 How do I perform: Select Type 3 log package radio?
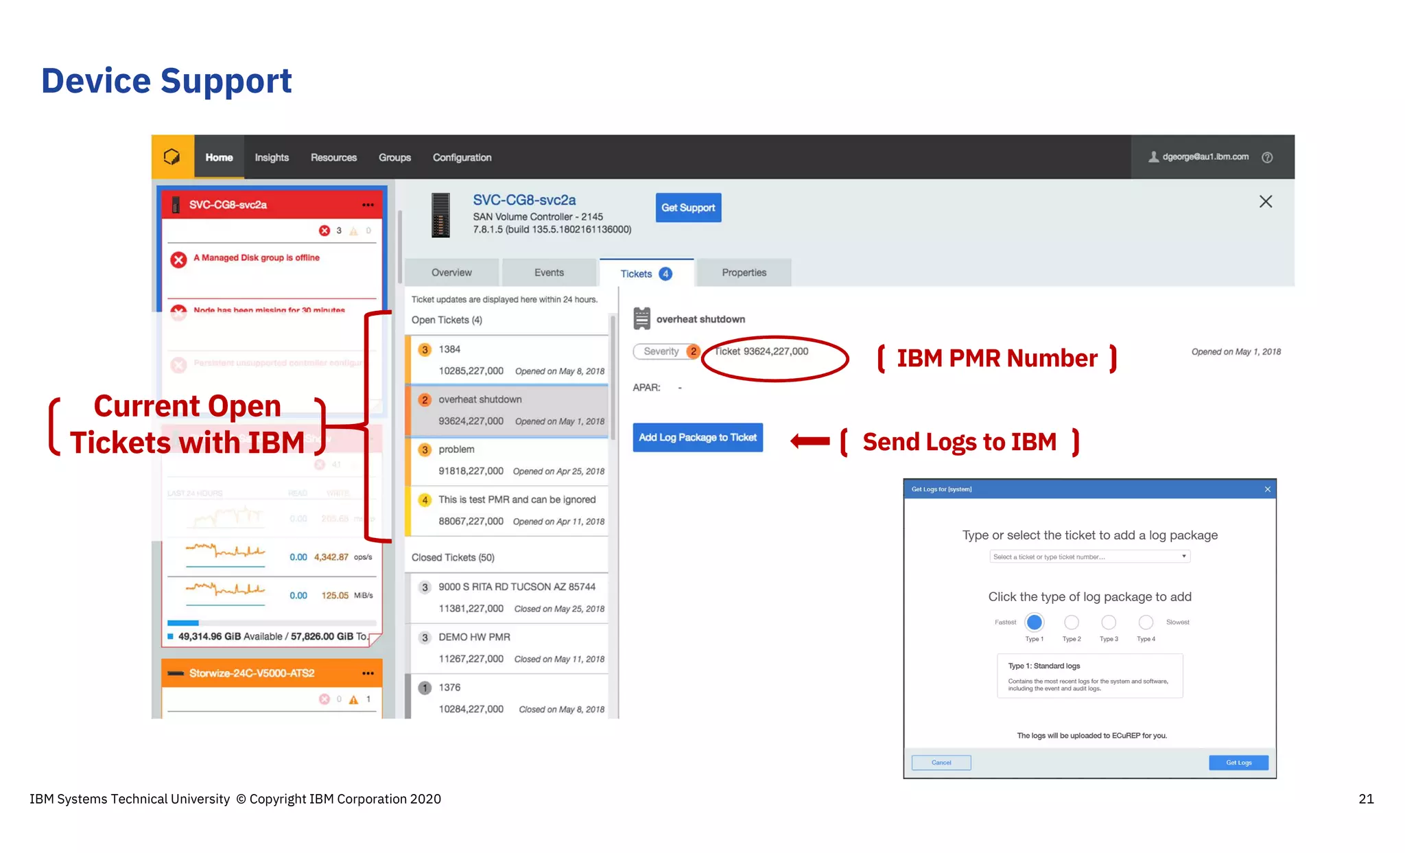[1109, 622]
